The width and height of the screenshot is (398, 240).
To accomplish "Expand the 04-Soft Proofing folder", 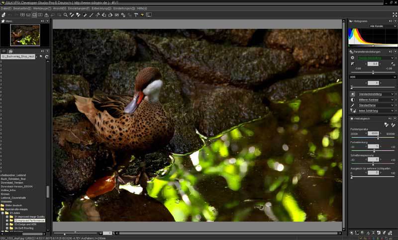I will pos(7,229).
